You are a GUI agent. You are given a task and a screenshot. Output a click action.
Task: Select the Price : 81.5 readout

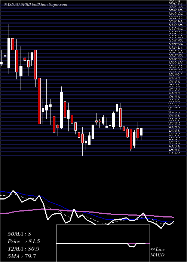click(24, 241)
